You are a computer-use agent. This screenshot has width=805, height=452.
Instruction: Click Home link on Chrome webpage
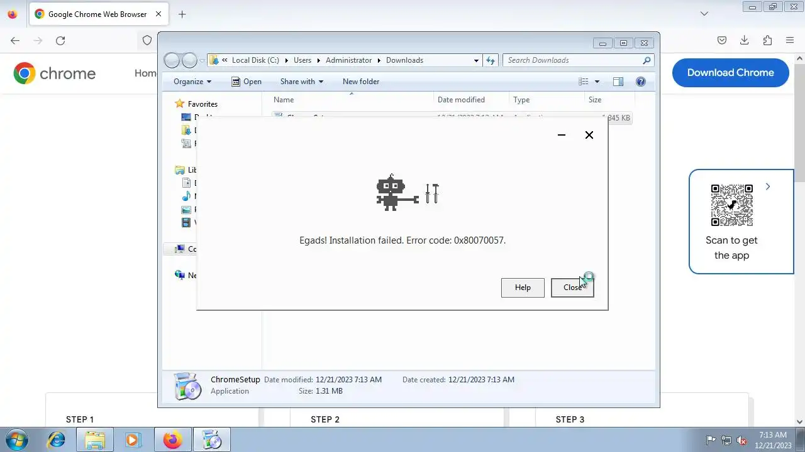(x=146, y=73)
